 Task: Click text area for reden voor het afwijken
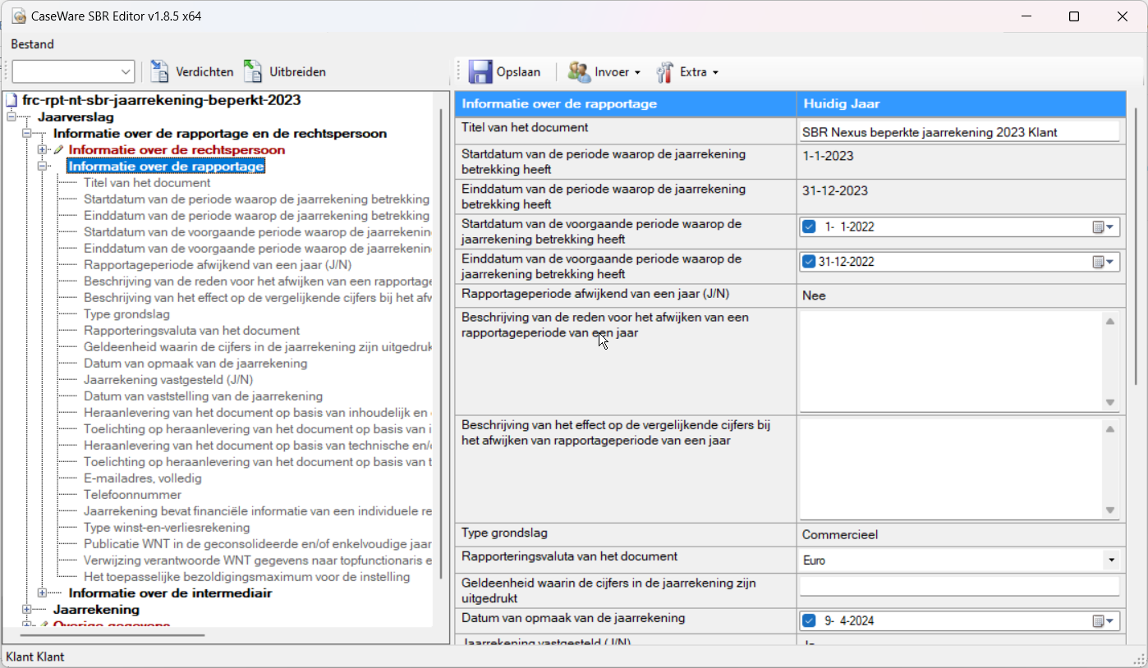click(953, 361)
